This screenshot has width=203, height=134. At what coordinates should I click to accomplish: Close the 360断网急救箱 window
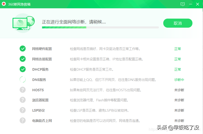point(197,4)
